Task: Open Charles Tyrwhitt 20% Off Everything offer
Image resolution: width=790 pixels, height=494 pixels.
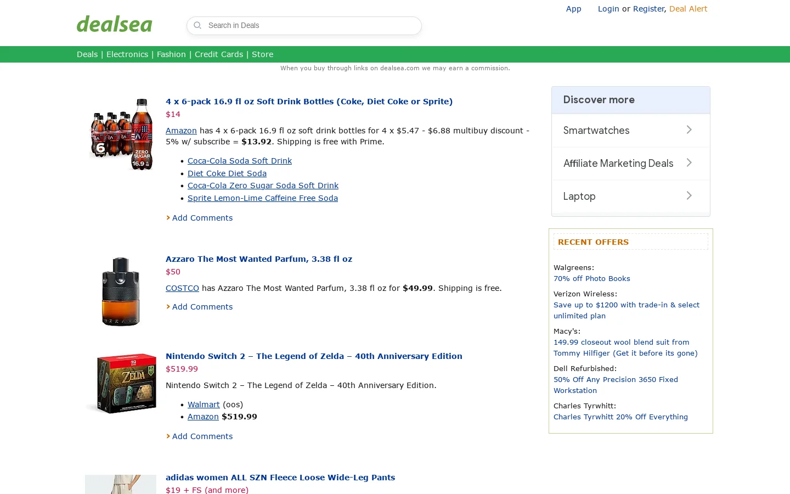Action: click(620, 417)
